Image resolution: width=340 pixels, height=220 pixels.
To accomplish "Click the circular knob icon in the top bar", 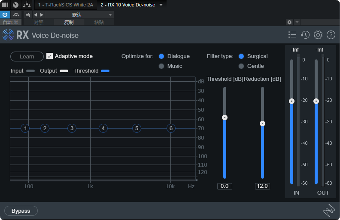I will tap(15, 5).
